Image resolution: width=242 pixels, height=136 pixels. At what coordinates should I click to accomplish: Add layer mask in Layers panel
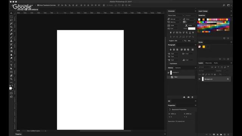(214, 134)
